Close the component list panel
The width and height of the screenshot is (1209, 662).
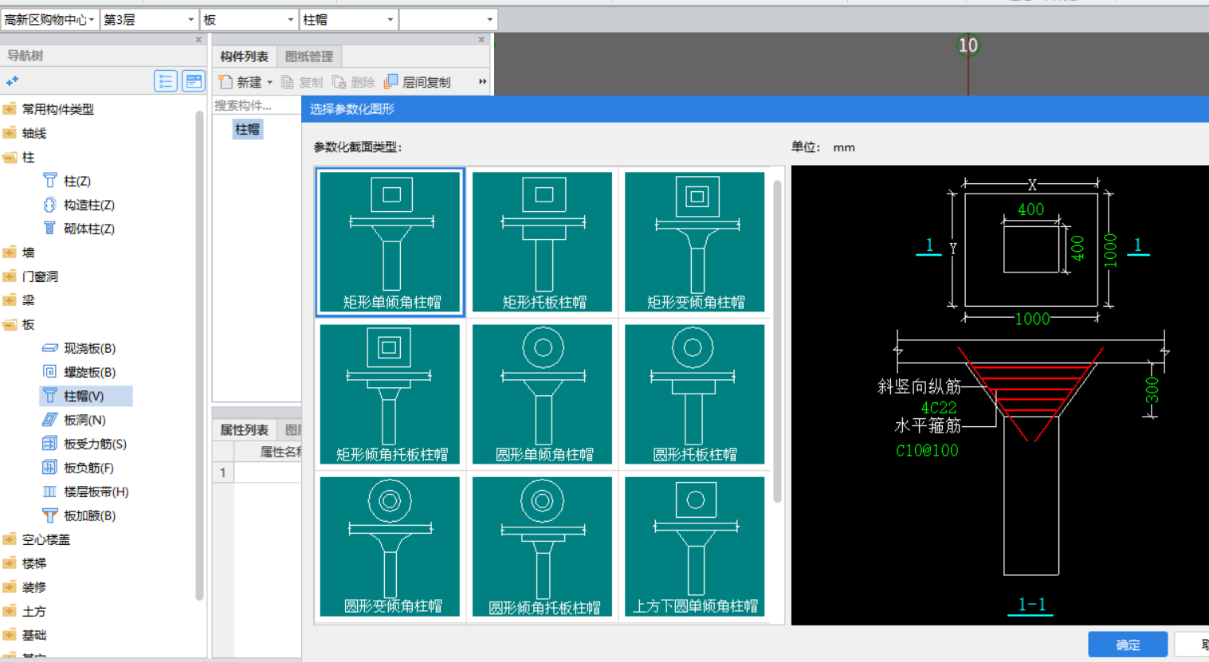(x=481, y=39)
